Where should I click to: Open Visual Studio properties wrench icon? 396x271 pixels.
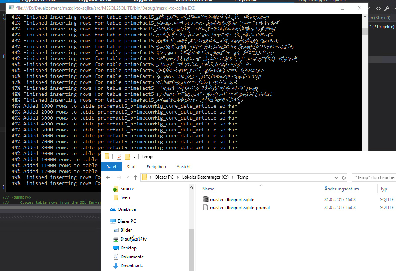tap(386, 9)
